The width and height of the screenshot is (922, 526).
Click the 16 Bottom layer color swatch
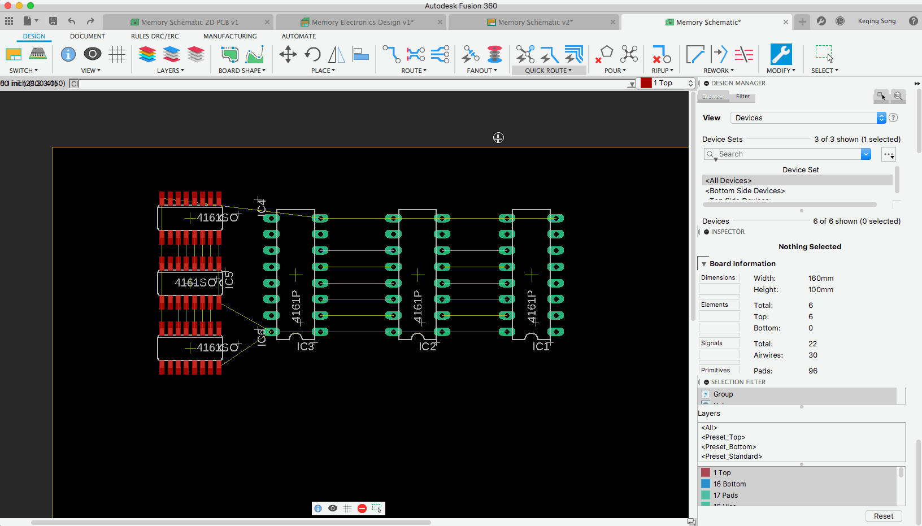click(706, 484)
